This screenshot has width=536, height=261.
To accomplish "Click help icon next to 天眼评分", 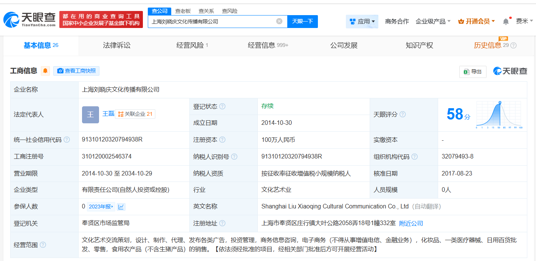I will [x=403, y=114].
